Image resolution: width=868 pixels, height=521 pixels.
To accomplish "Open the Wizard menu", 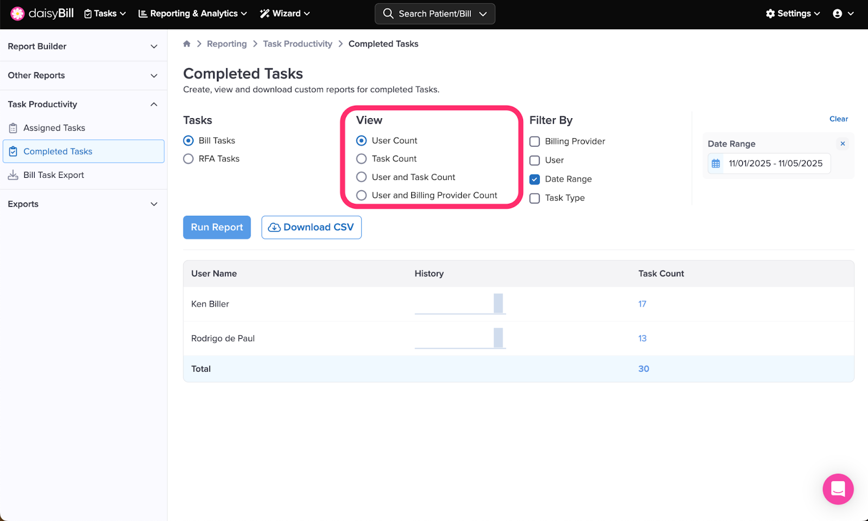I will tap(285, 14).
